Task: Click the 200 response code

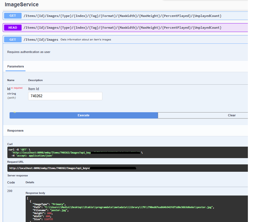Action: 10,191
